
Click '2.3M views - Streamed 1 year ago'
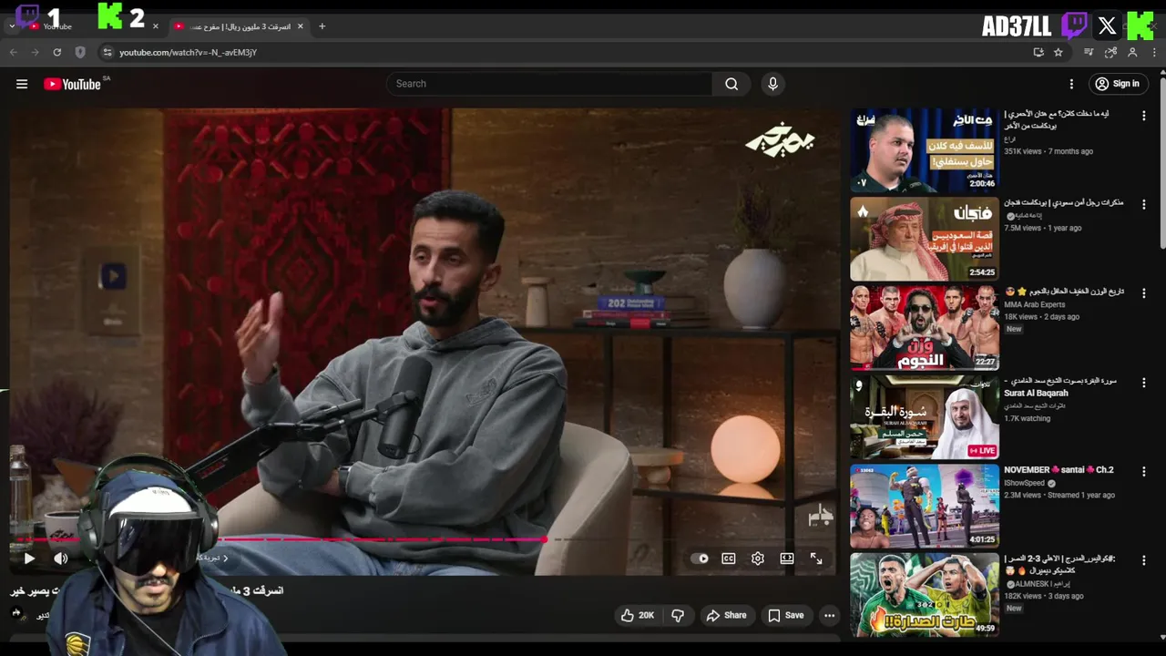(x=1059, y=495)
